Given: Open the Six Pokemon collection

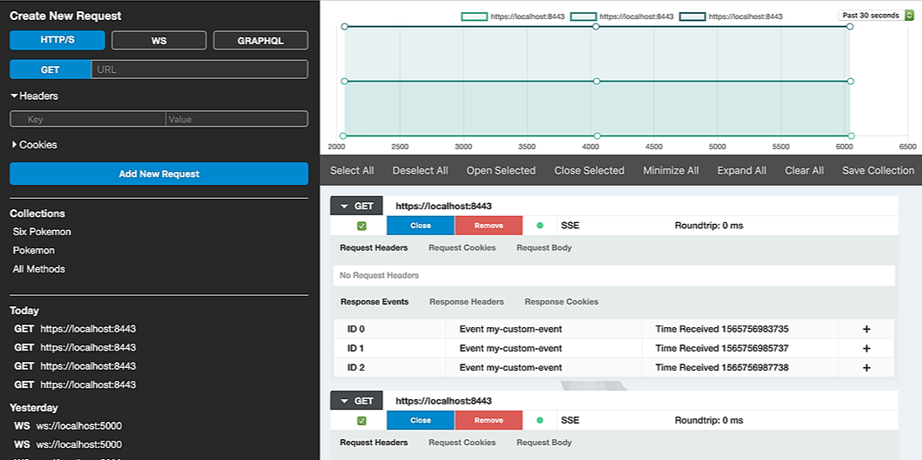Looking at the screenshot, I should 42,232.
